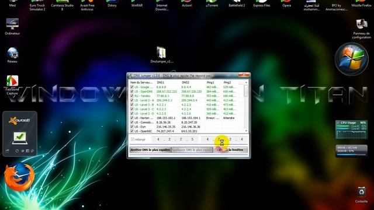374x210 pixels.
Task: Click the Firefox clock gadget
Action: tap(19, 176)
